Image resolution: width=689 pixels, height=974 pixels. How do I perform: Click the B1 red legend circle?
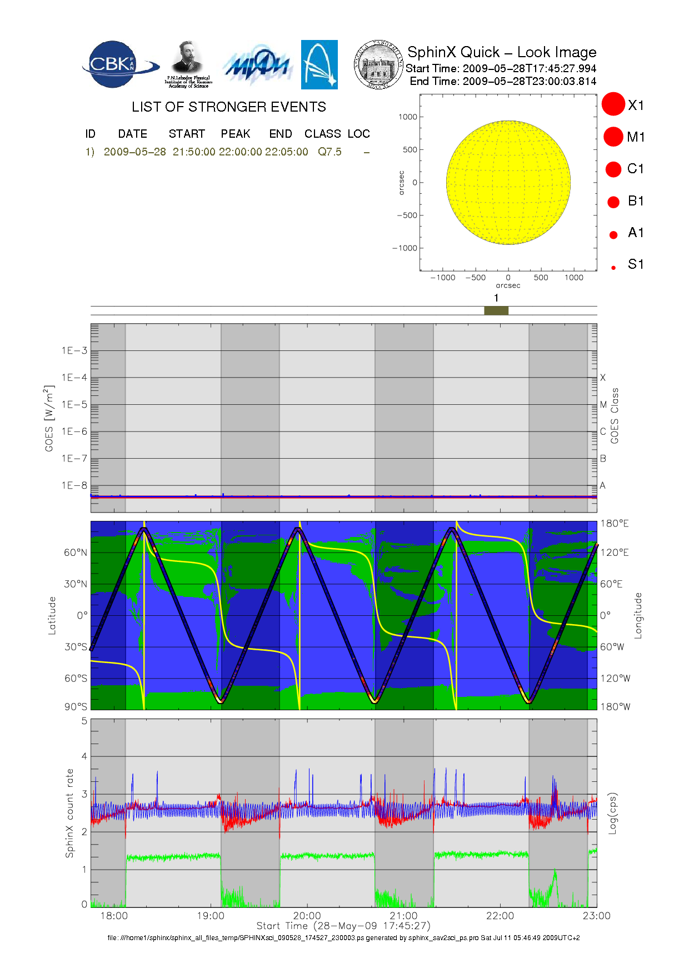click(x=613, y=202)
